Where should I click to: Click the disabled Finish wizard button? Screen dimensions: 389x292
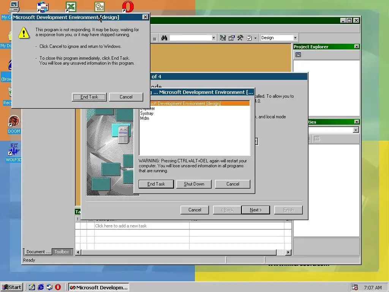(x=289, y=210)
